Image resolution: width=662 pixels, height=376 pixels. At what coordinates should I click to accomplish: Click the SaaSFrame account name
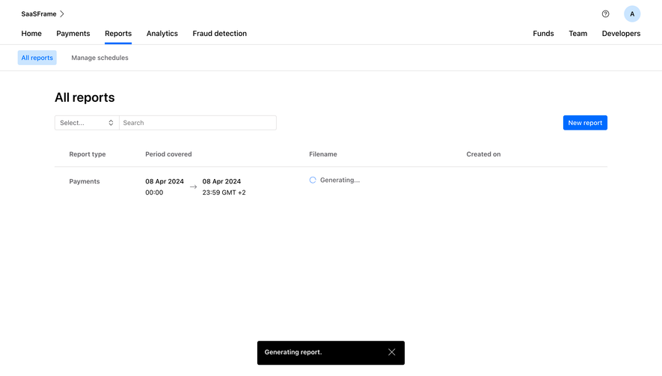39,14
